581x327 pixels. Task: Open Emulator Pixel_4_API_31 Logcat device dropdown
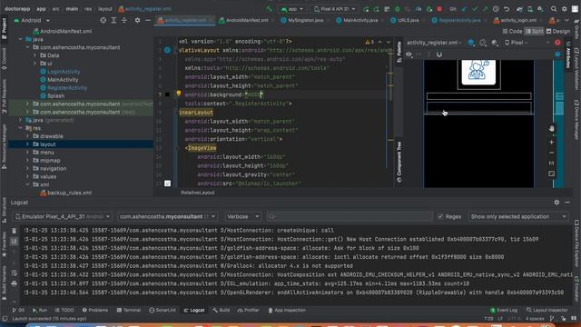(63, 216)
